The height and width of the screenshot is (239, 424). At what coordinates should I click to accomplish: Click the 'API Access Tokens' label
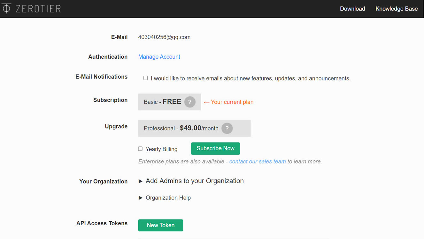(102, 223)
